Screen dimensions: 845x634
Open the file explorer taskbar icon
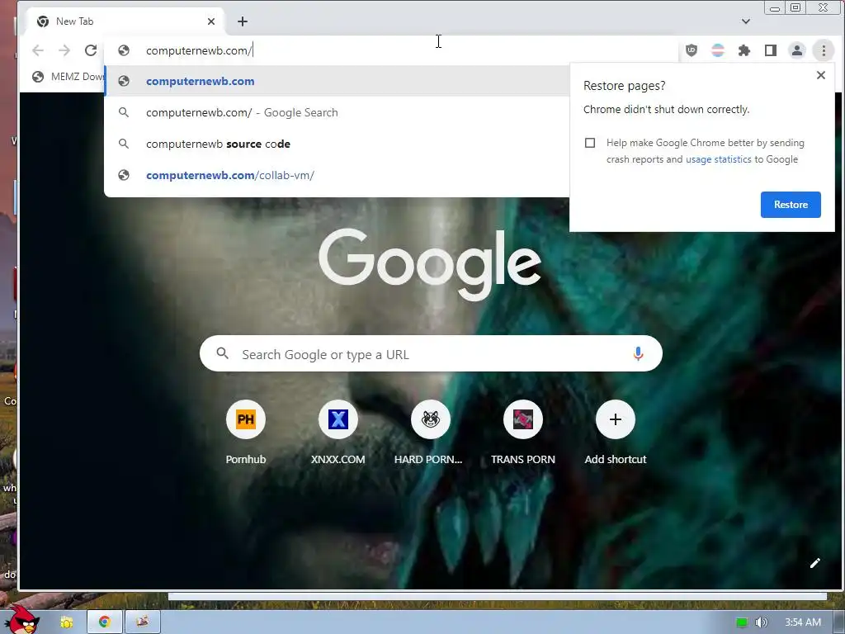[67, 622]
